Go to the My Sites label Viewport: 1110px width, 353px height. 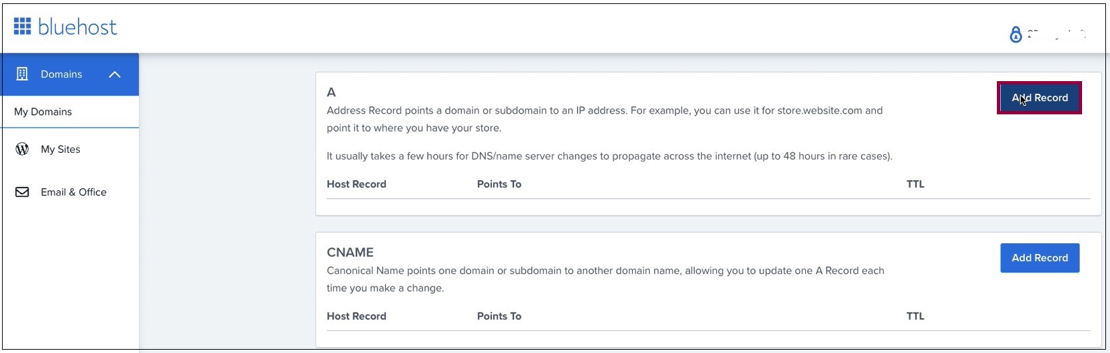(61, 150)
